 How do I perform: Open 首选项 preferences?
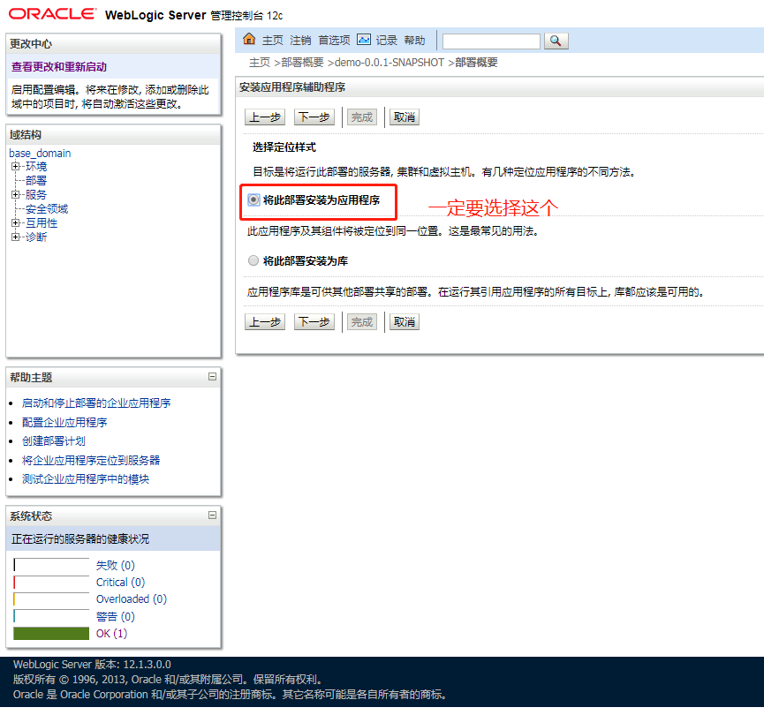(x=334, y=41)
